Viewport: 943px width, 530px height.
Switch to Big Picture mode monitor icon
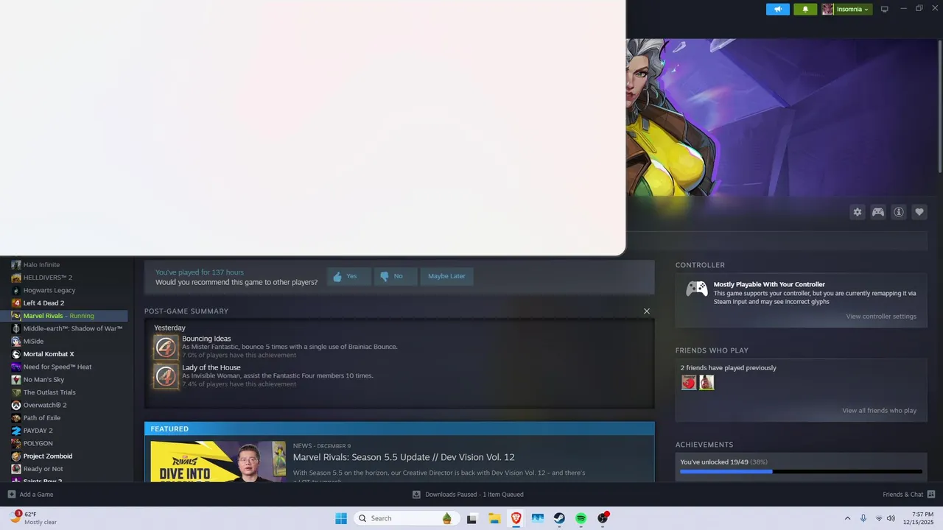click(x=885, y=9)
